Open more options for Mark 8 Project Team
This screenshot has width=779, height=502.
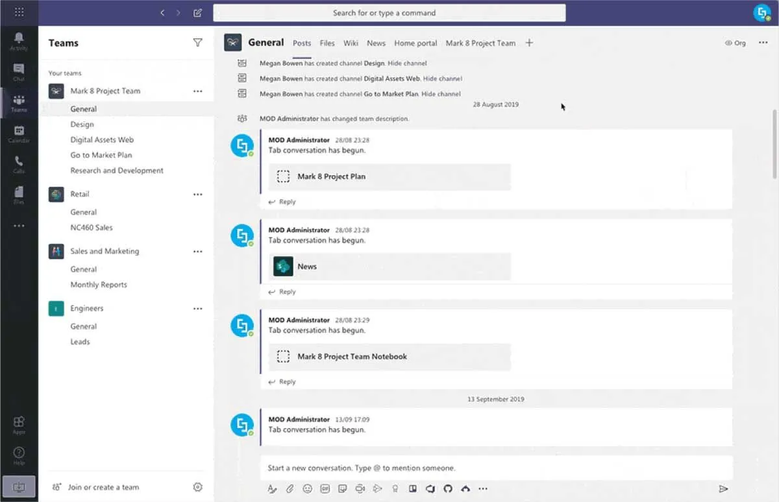click(198, 91)
